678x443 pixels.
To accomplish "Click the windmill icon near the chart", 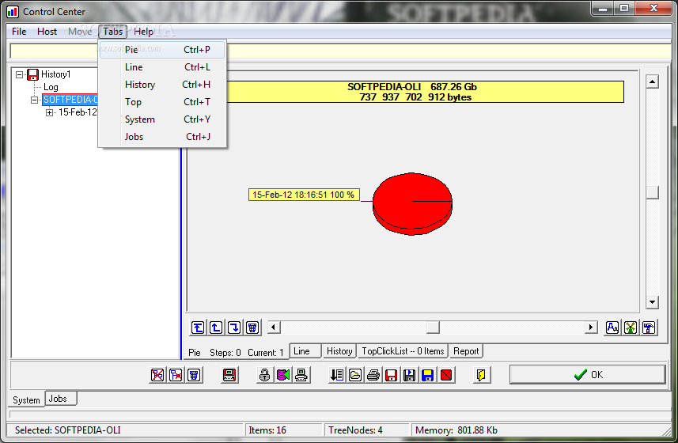I will click(631, 328).
